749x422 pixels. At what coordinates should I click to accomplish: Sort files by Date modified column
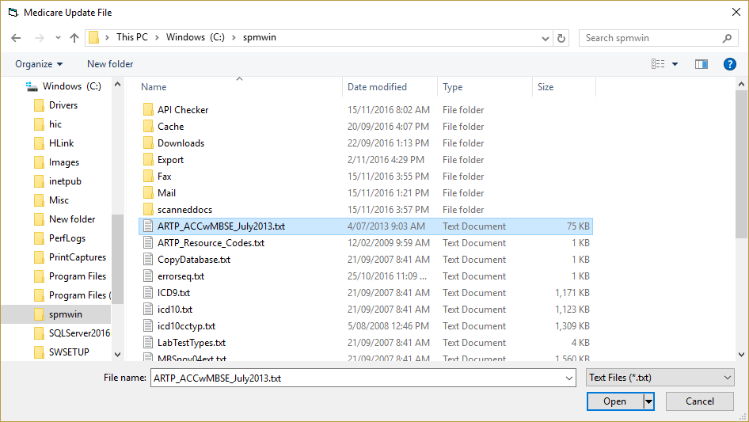tap(378, 87)
